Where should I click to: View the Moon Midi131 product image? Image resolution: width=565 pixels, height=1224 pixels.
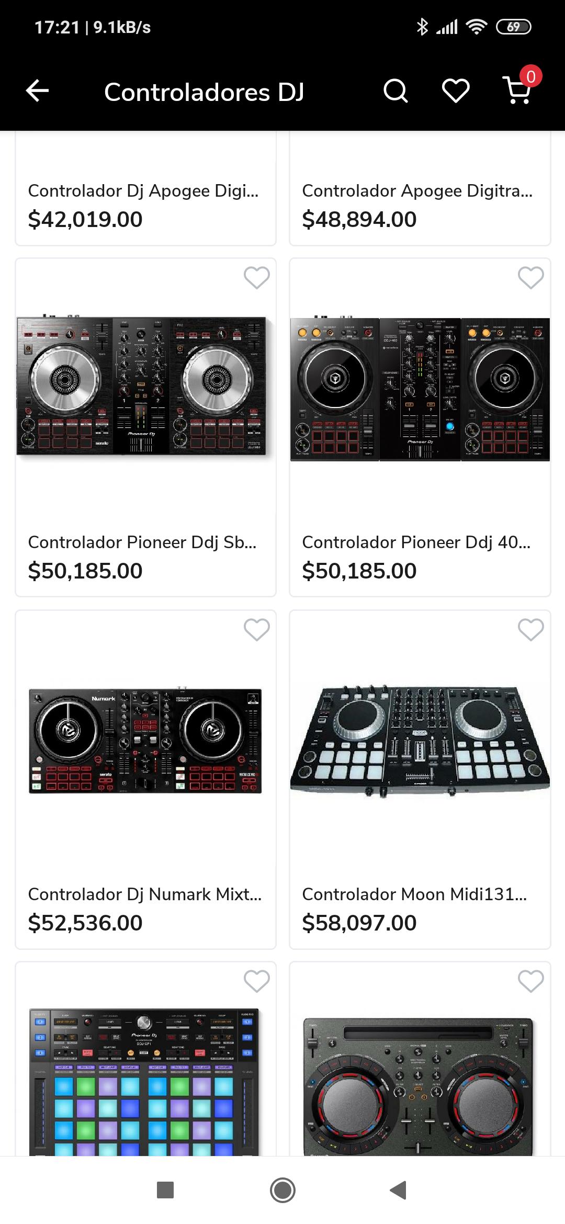420,741
